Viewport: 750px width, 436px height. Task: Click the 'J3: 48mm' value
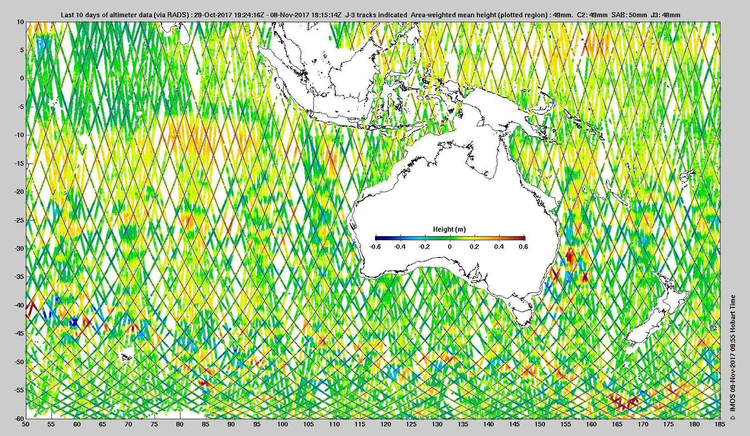click(666, 15)
